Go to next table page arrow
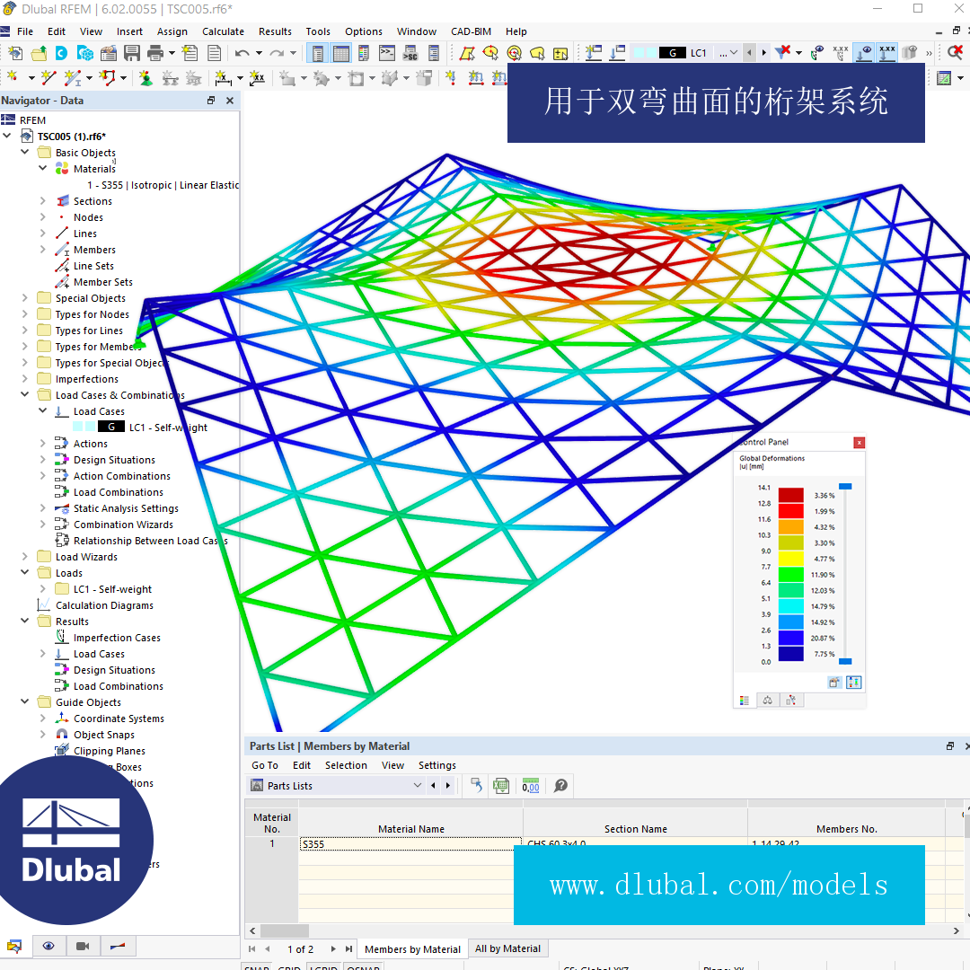Screen dimensions: 970x970 (333, 948)
